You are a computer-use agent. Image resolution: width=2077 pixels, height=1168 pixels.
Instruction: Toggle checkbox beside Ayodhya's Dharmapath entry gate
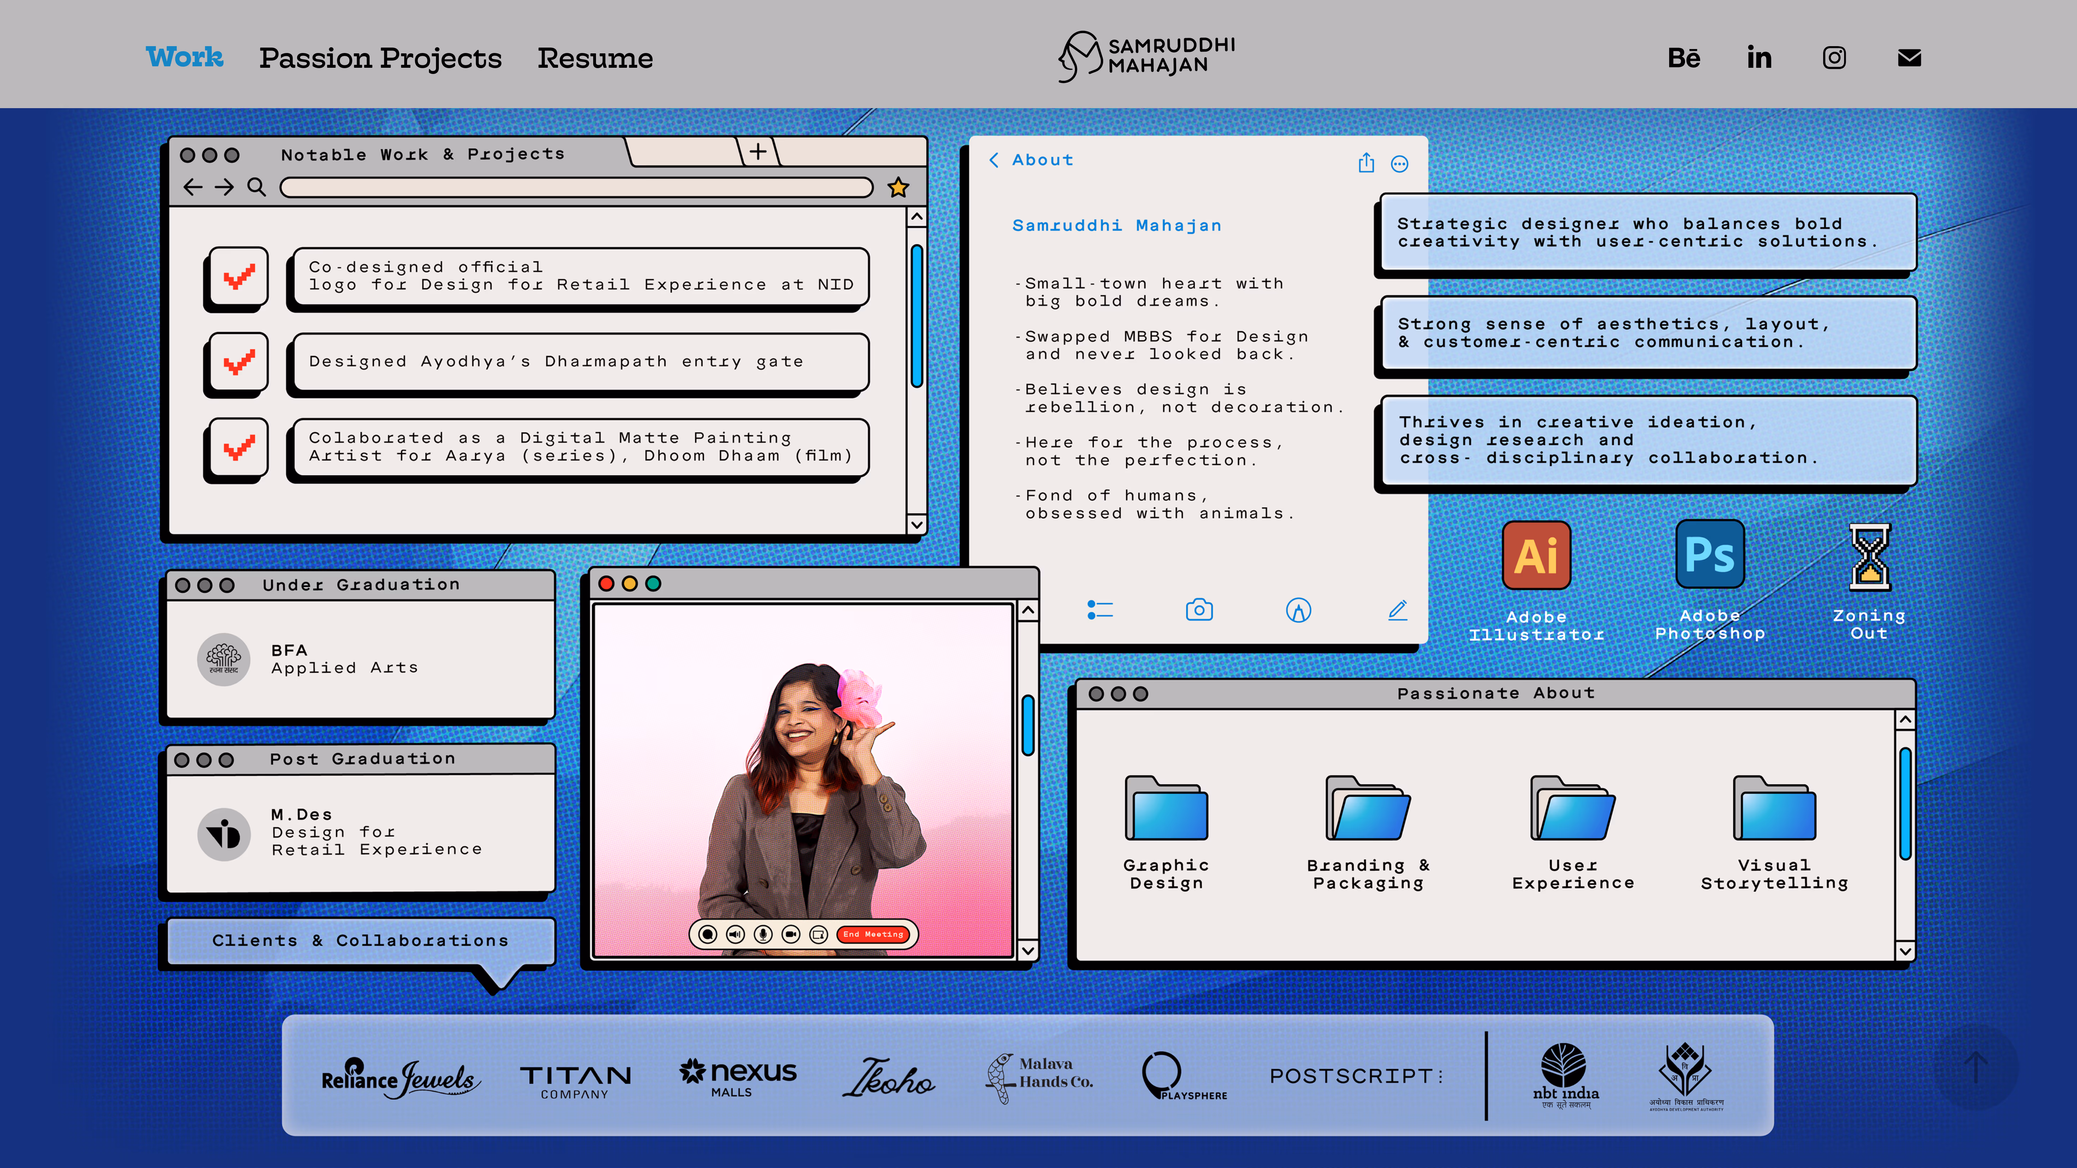tap(239, 363)
